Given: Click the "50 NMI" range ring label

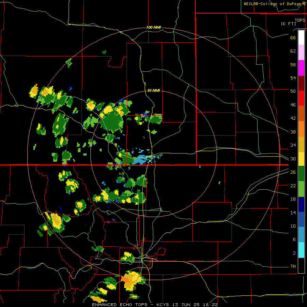Looking at the screenshot, I should point(153,90).
